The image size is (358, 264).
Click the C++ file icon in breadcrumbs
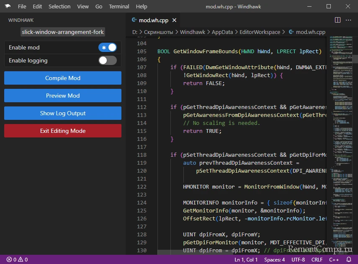290,32
